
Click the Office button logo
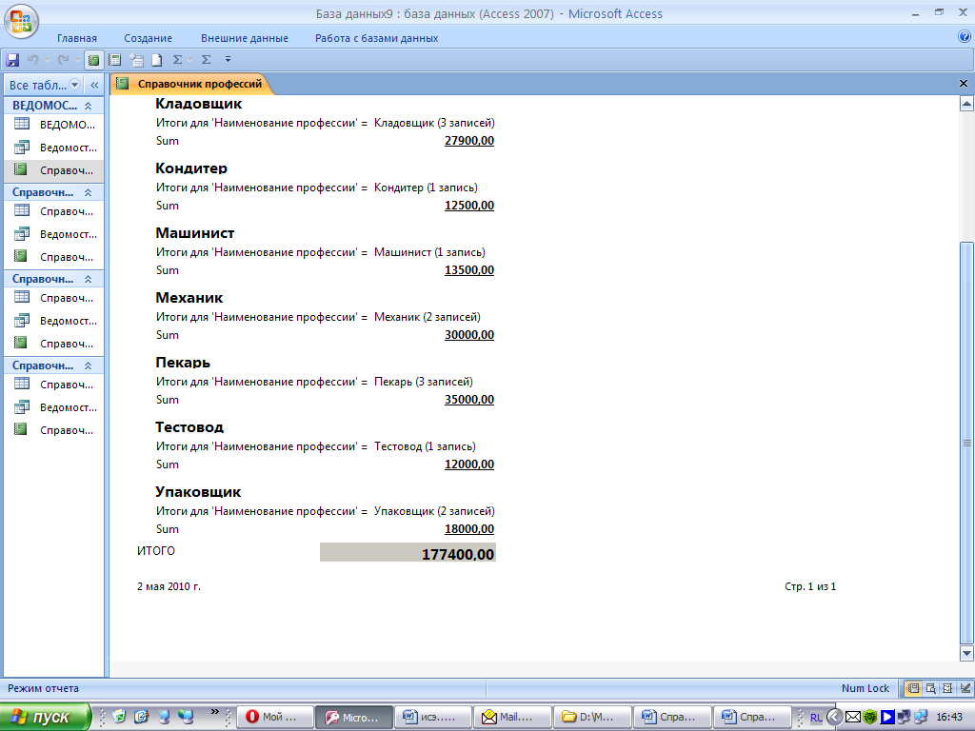[21, 21]
